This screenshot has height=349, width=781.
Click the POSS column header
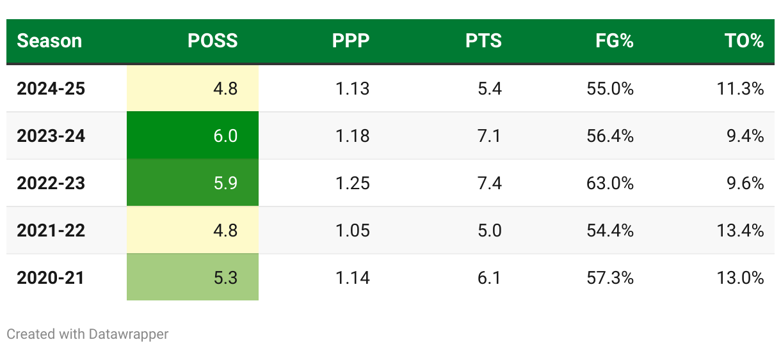click(213, 41)
